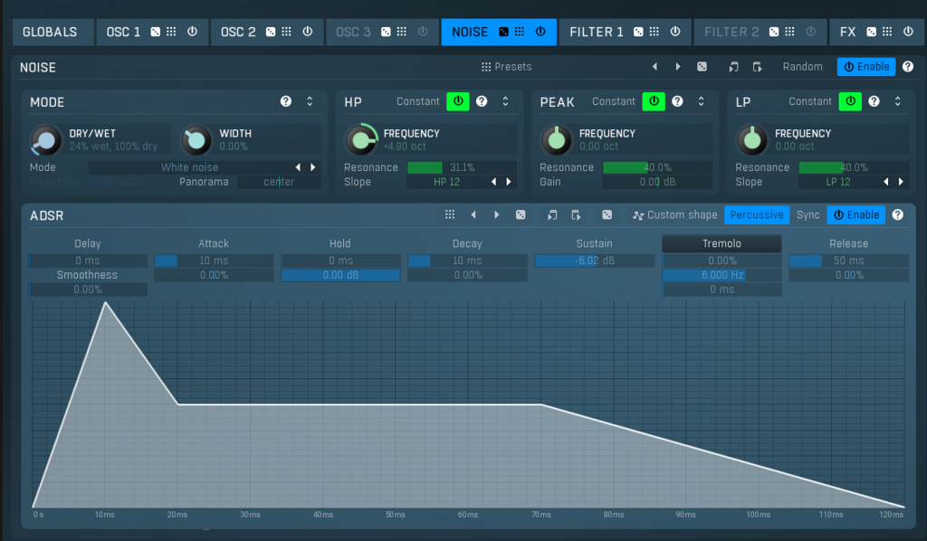The height and width of the screenshot is (541, 927).
Task: Disable the PEAK filter power button
Action: click(654, 101)
